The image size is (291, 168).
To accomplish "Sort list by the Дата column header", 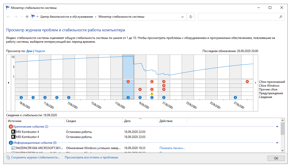I will point(127,121).
